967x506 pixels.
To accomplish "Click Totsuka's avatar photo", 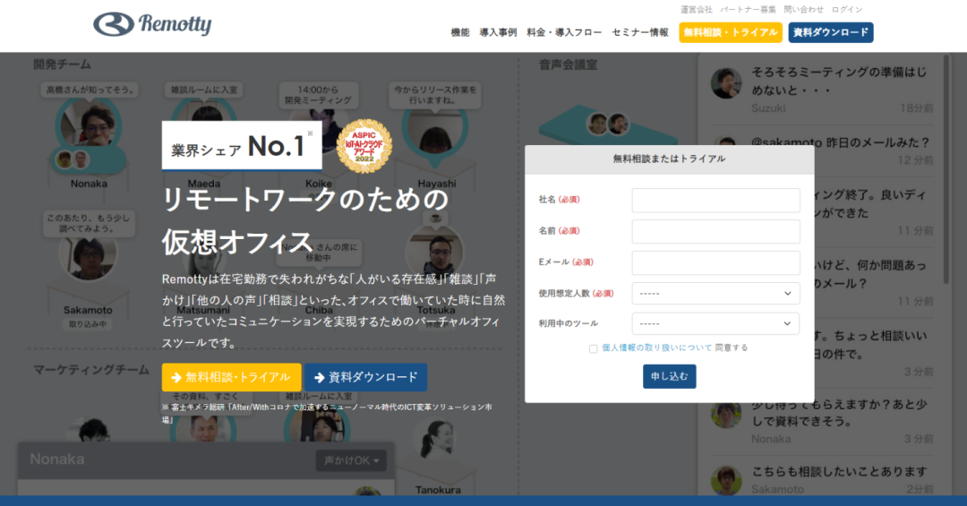I will coord(435,253).
